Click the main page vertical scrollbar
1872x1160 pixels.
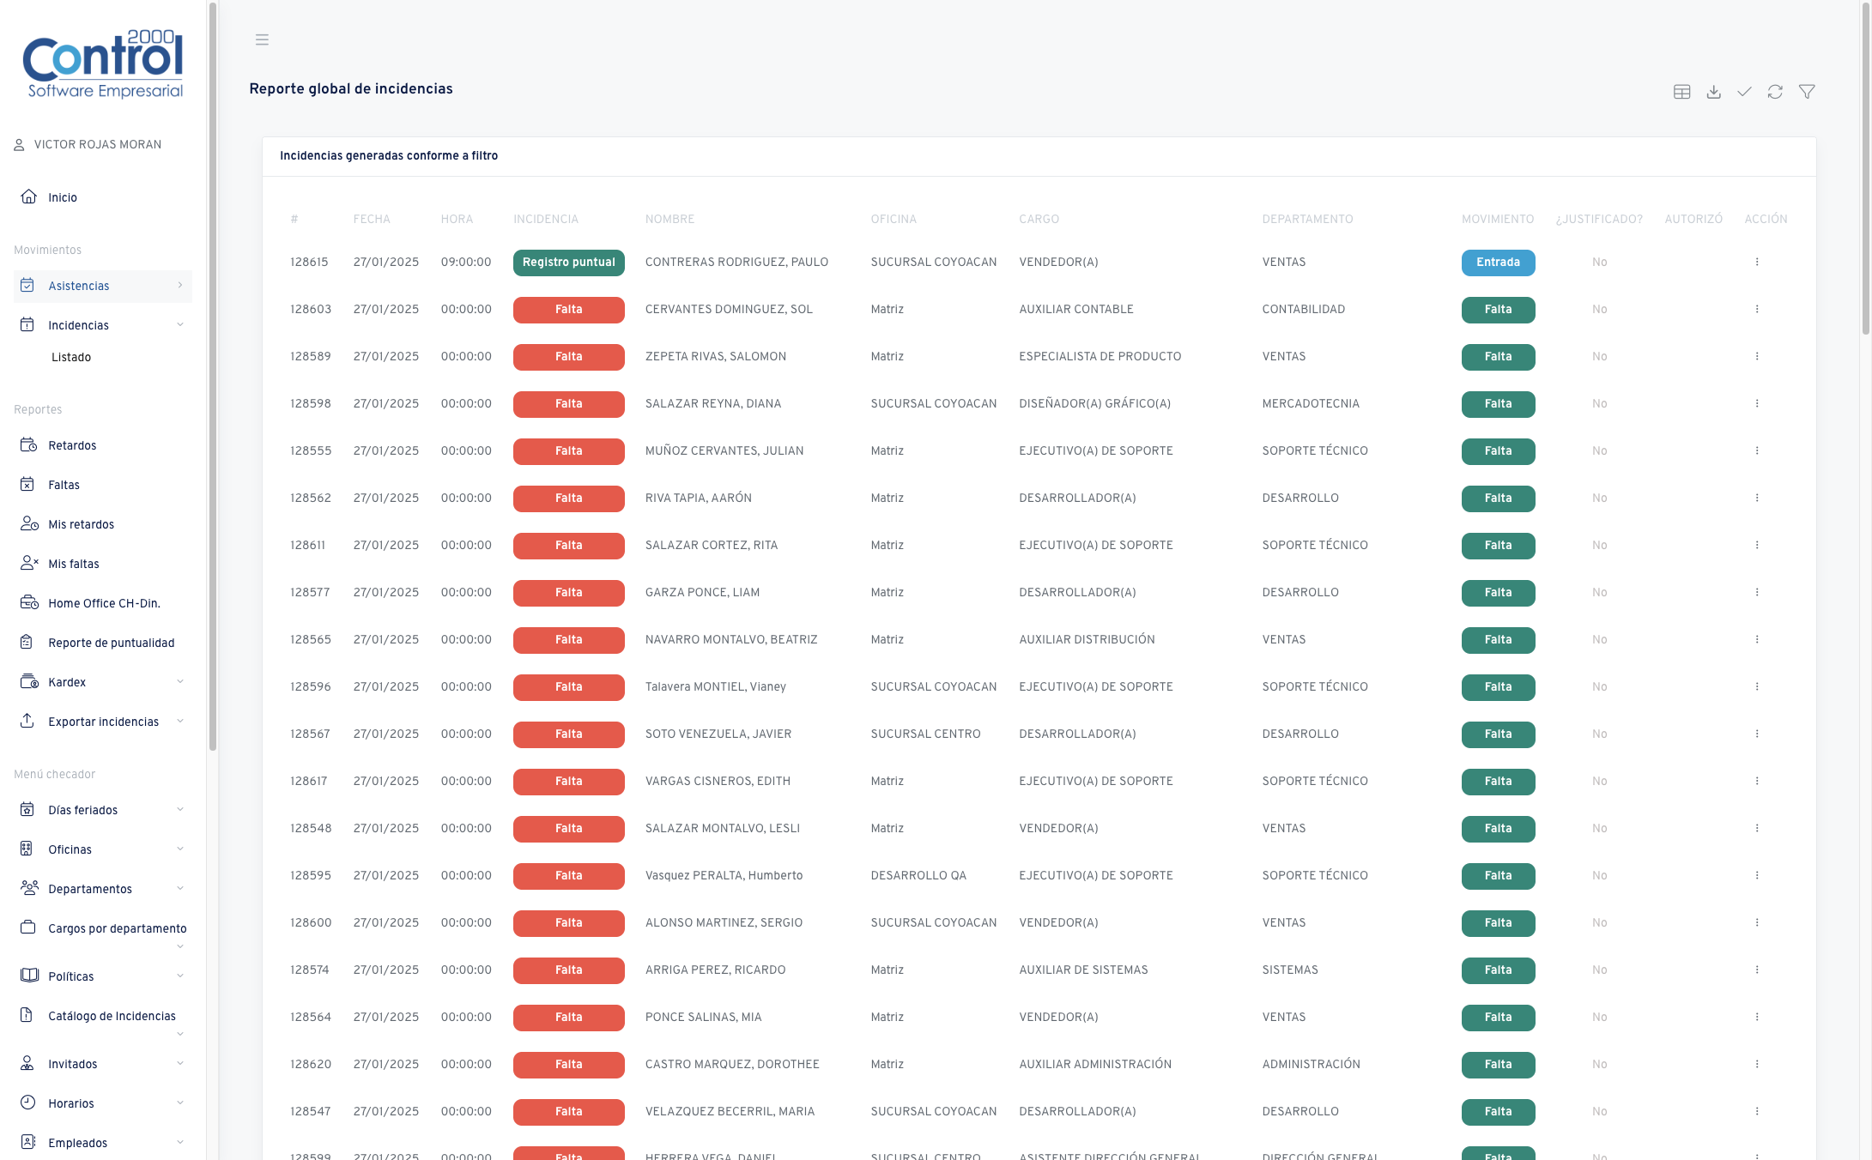(1865, 167)
